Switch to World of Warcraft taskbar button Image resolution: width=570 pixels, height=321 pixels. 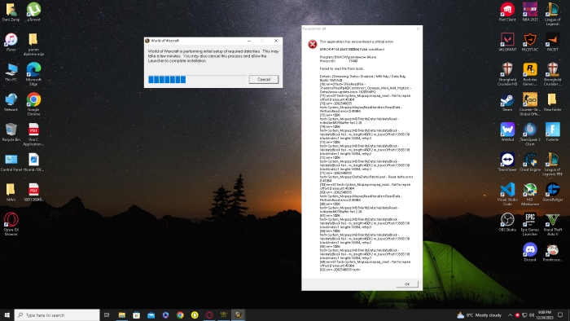[x=238, y=314]
